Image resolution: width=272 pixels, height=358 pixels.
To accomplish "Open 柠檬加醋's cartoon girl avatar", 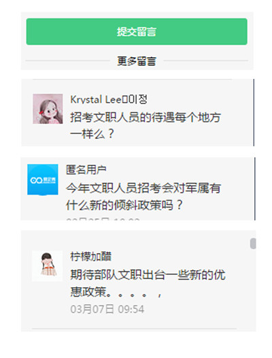I will [47, 265].
